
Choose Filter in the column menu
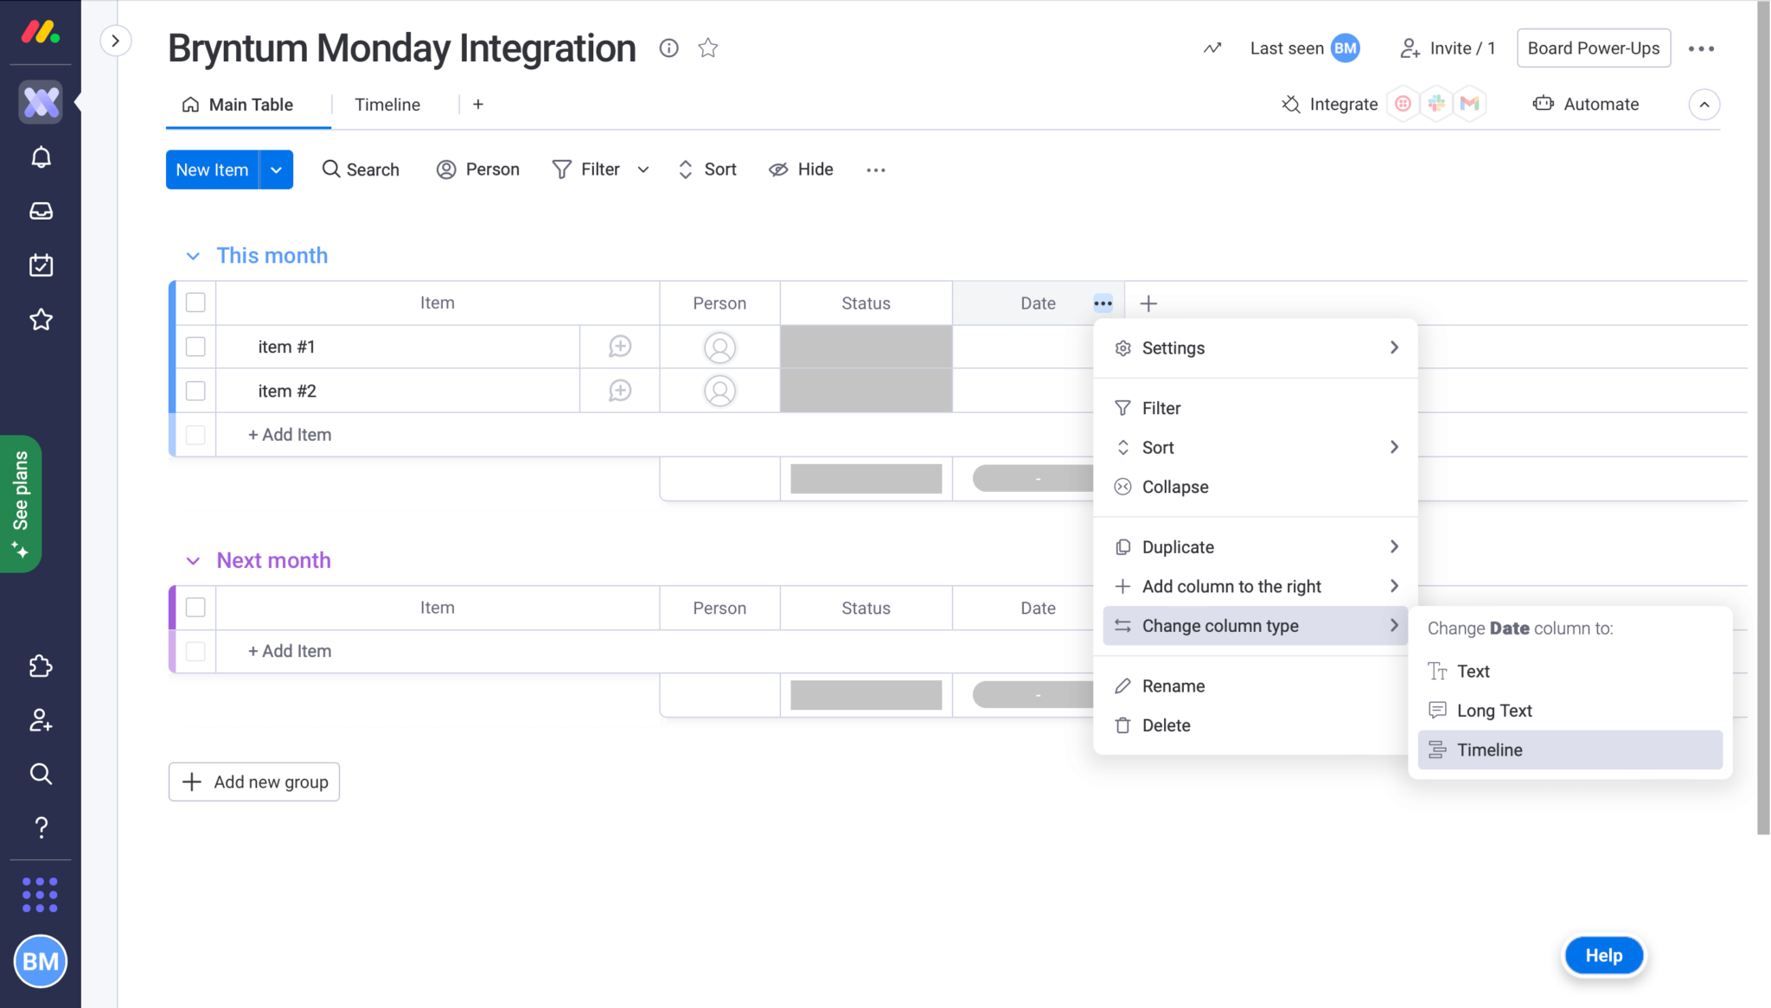(x=1256, y=408)
